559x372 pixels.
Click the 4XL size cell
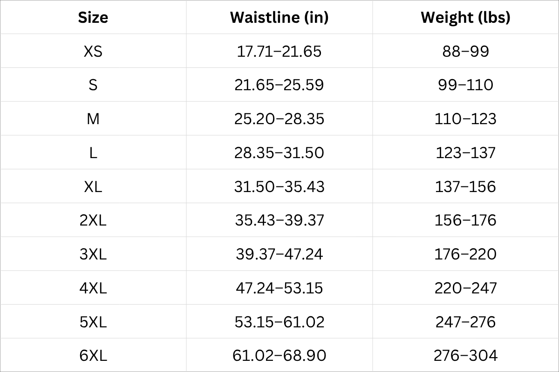pos(93,288)
